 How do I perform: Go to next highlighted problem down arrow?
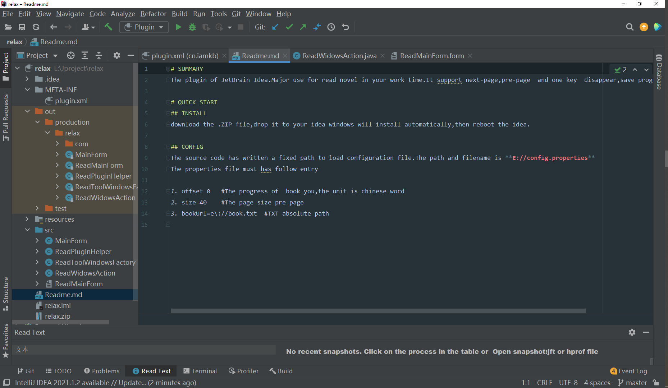click(x=646, y=70)
